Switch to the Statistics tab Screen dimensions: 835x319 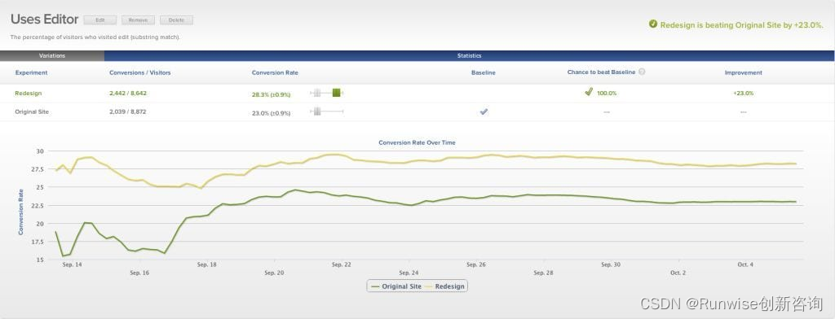(469, 55)
